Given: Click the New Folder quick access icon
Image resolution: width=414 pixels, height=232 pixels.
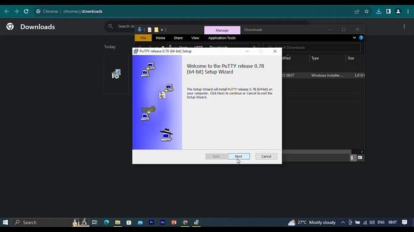Looking at the screenshot, I should [157, 30].
